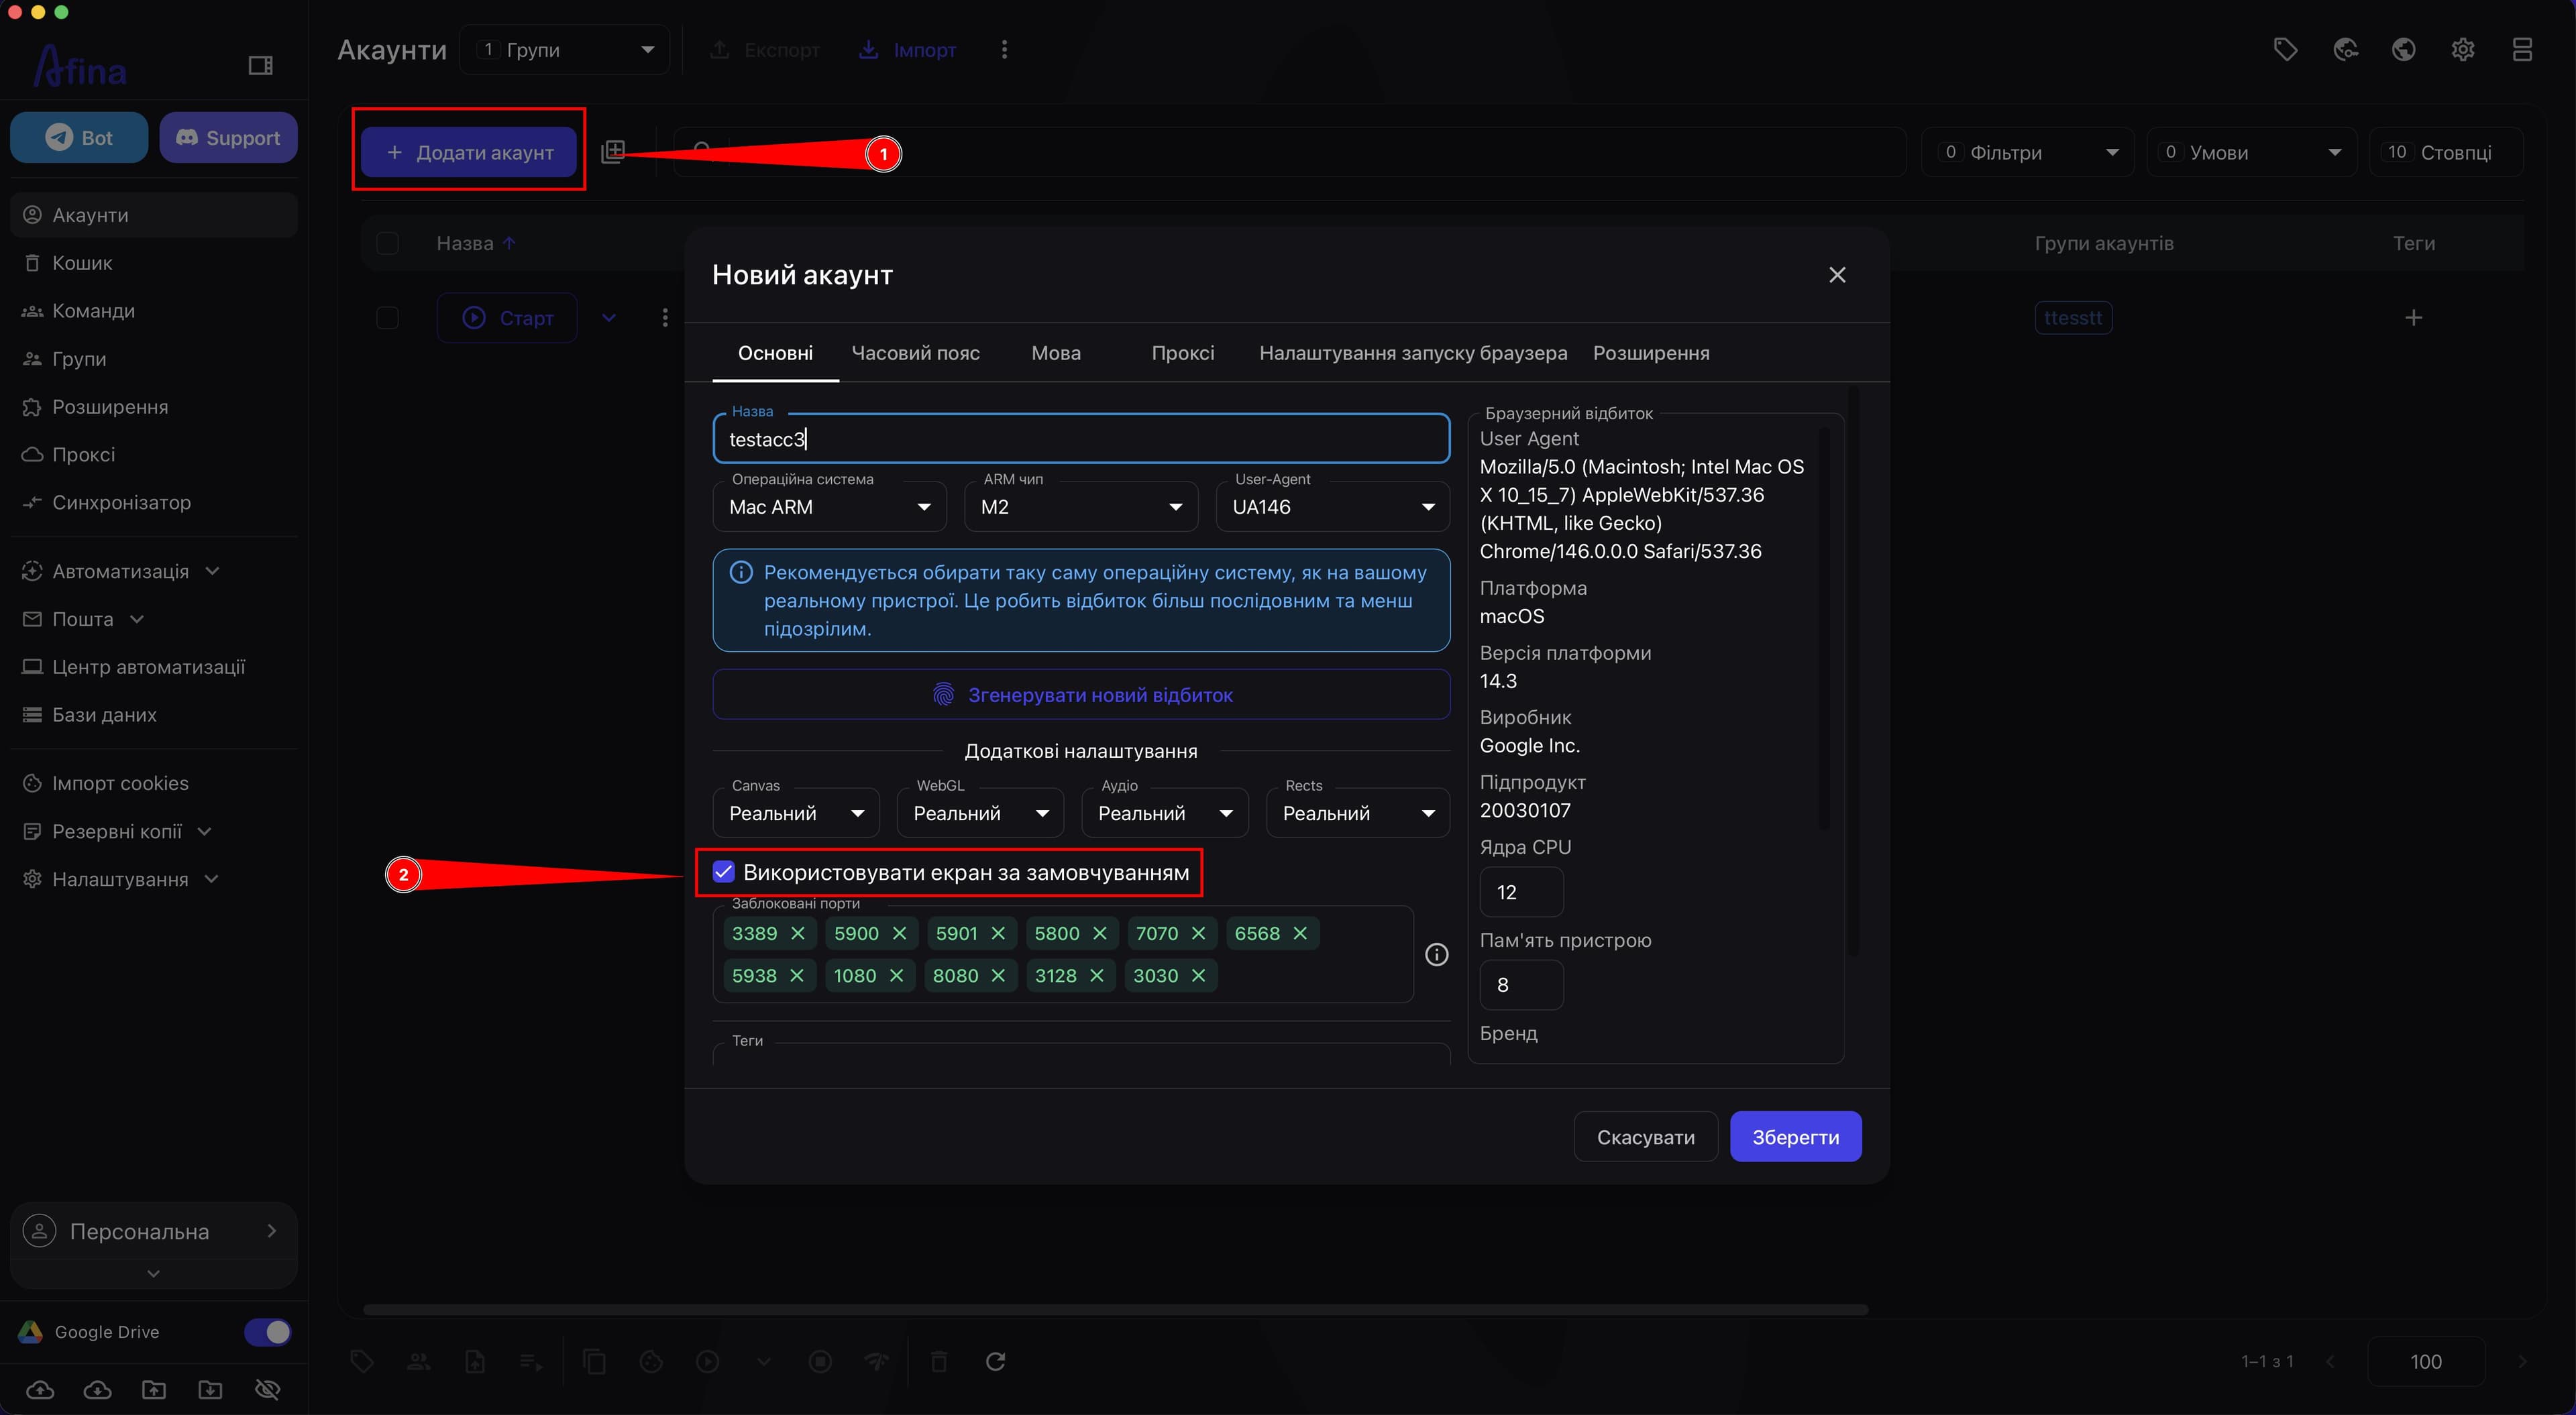Click the Пам'ять пристрою value field

[x=1521, y=985]
